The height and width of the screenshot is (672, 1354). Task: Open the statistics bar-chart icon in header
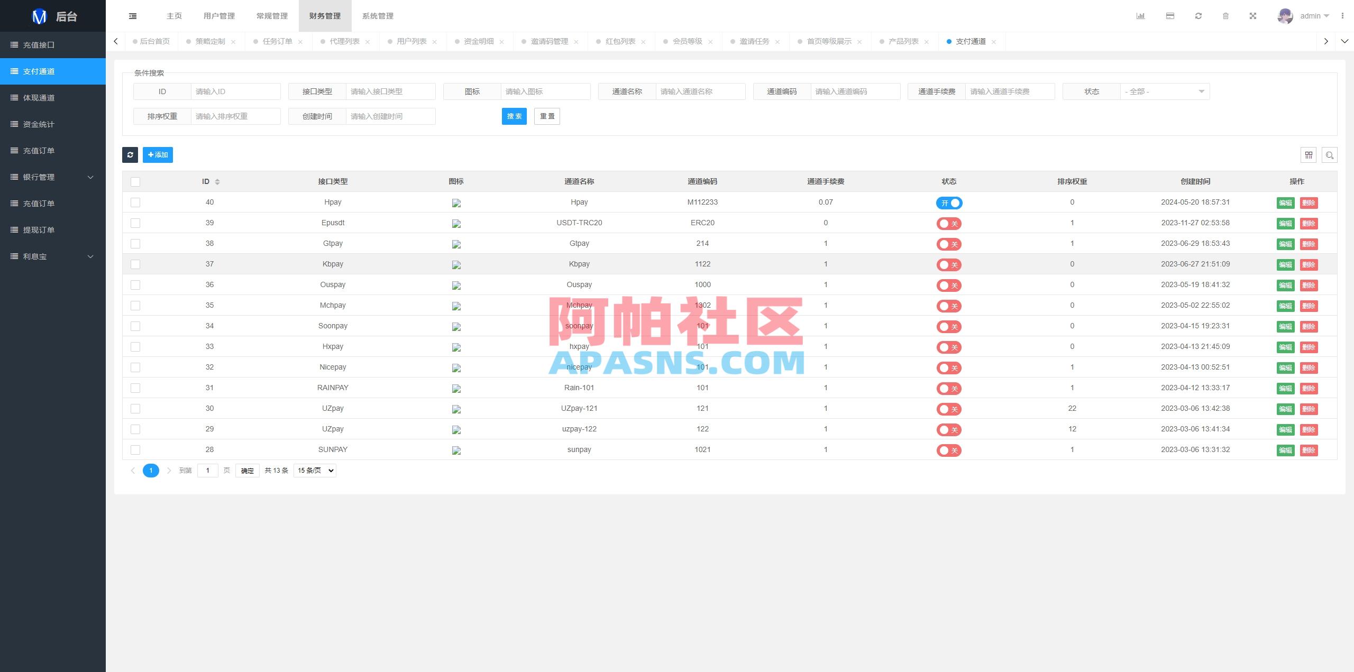pyautogui.click(x=1141, y=15)
